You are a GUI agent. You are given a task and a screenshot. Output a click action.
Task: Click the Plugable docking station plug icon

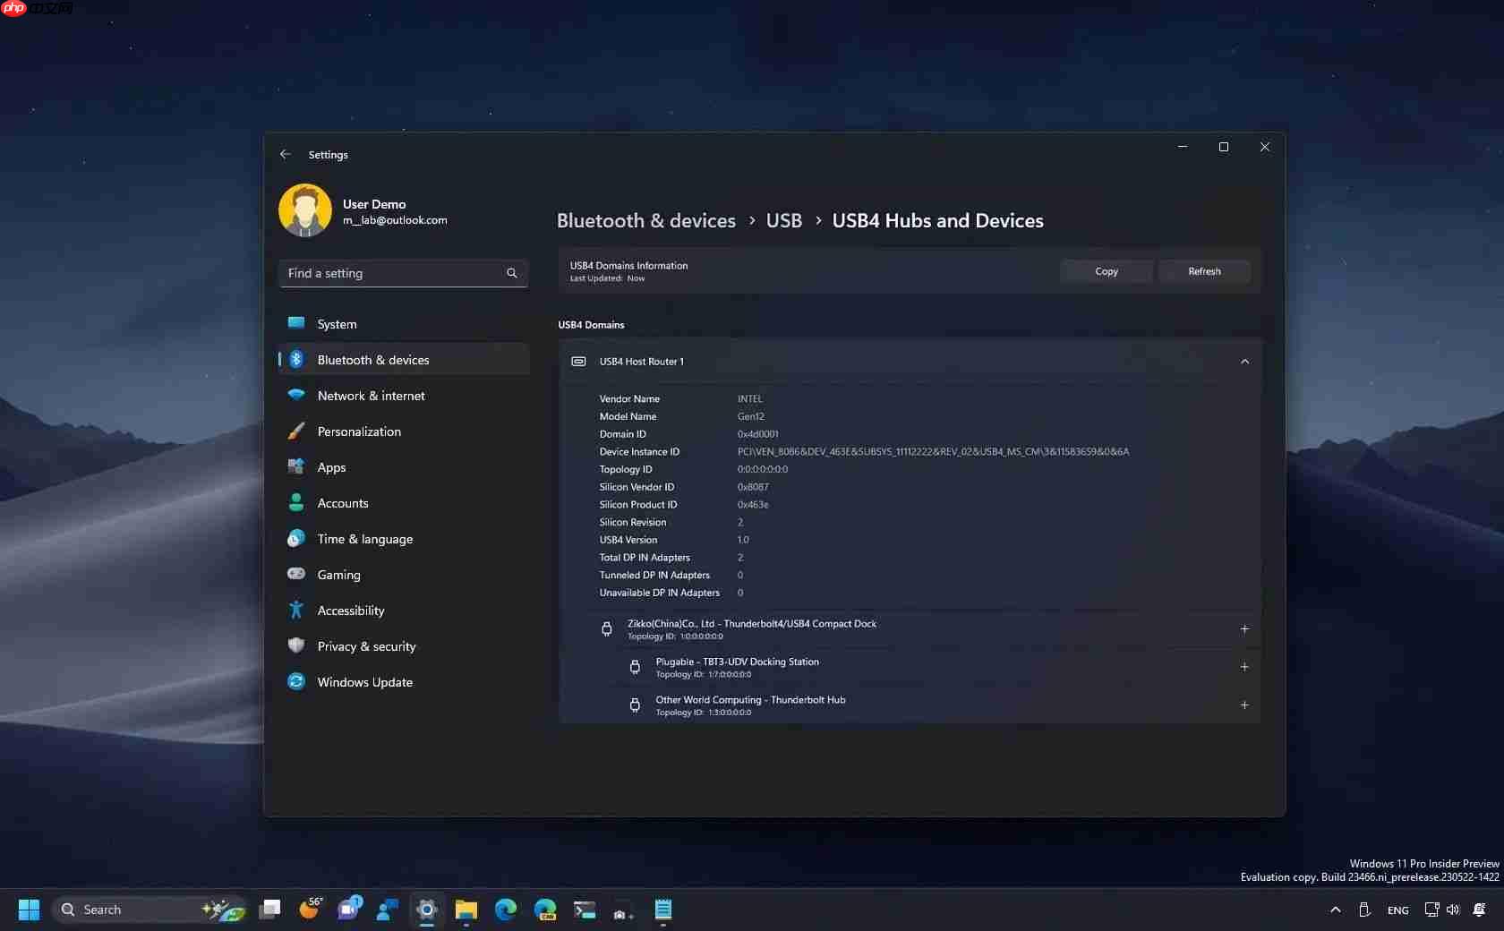[635, 667]
